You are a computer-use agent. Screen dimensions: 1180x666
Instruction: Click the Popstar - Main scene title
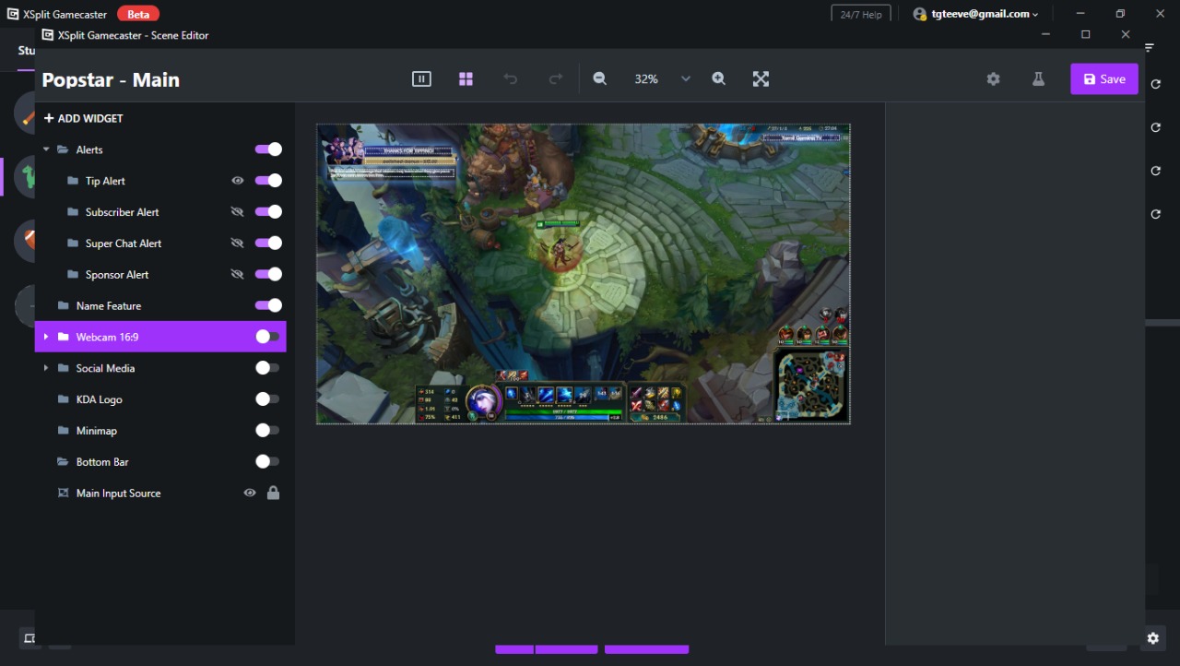click(111, 79)
